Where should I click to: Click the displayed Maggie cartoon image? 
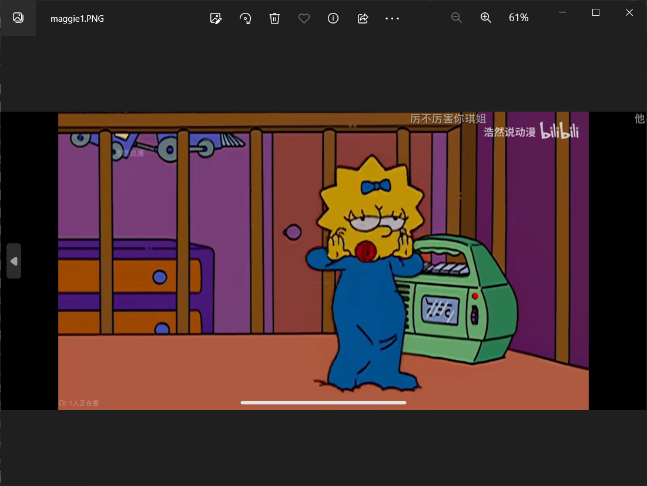point(323,261)
